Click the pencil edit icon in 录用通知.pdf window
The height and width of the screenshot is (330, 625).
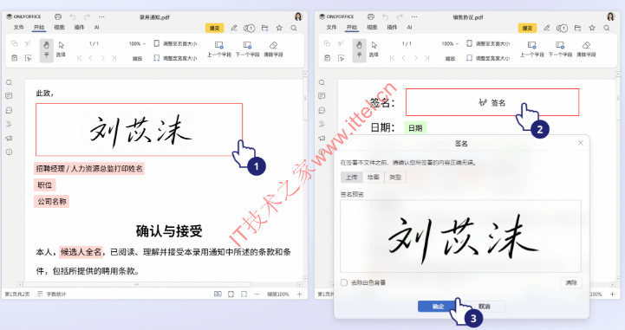(234, 28)
